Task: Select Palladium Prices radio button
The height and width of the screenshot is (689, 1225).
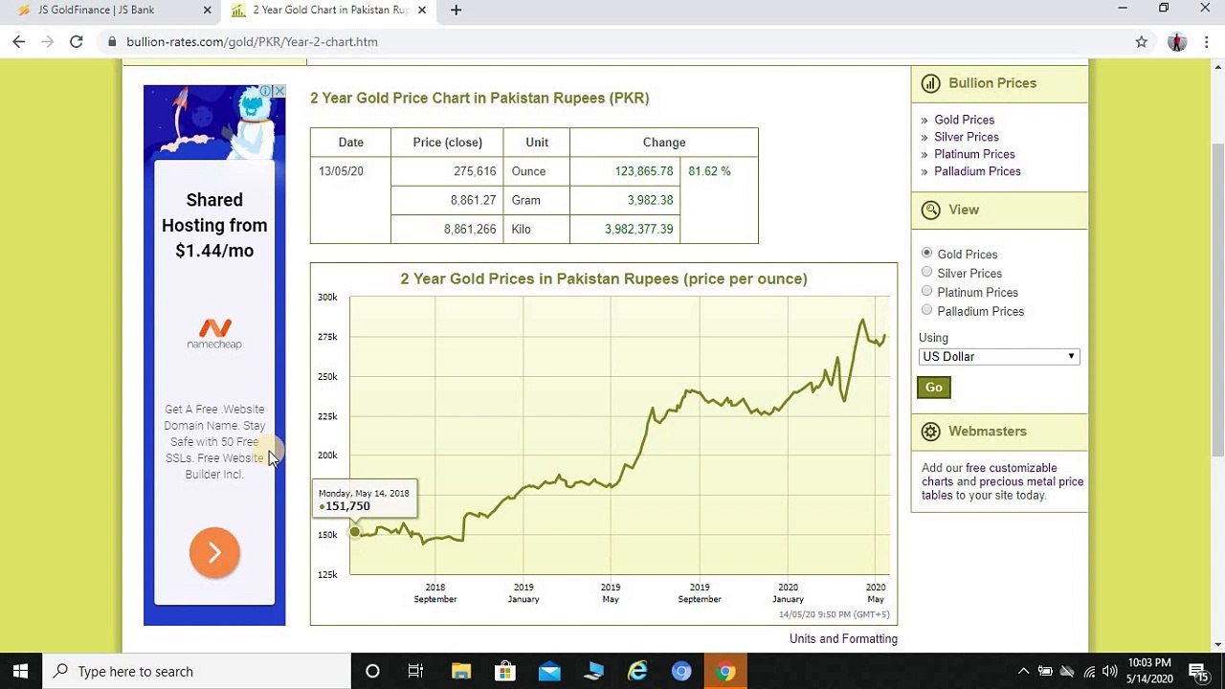Action: click(x=926, y=310)
